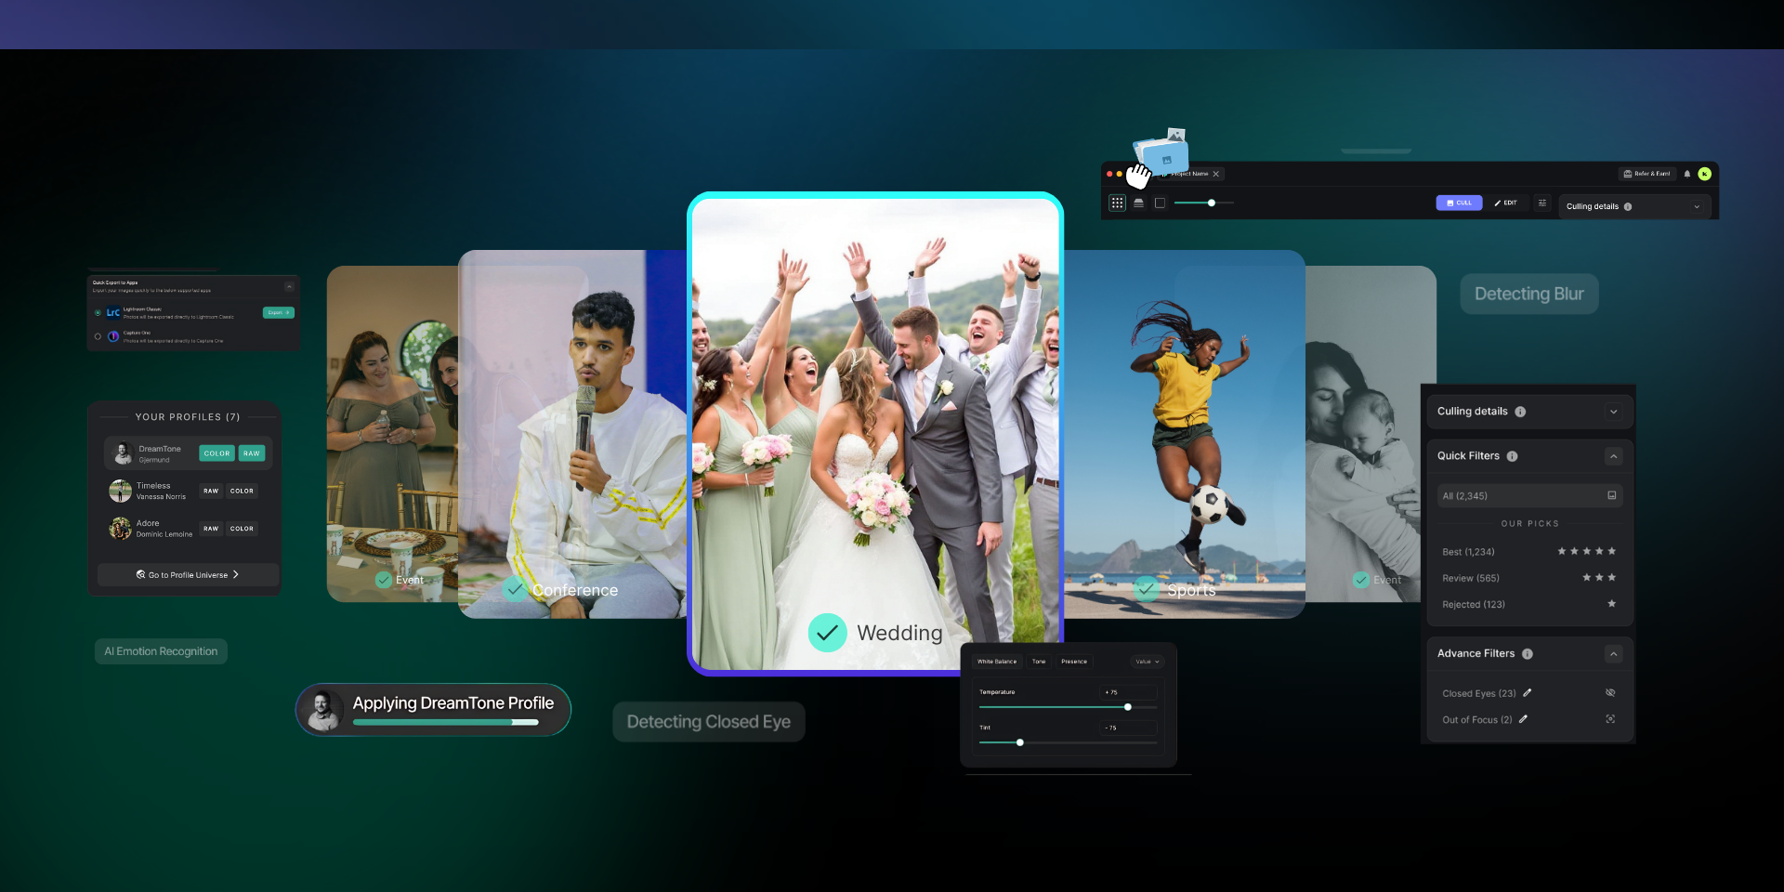Click the Sports checkmark badge
1784x892 pixels.
pyautogui.click(x=1148, y=589)
